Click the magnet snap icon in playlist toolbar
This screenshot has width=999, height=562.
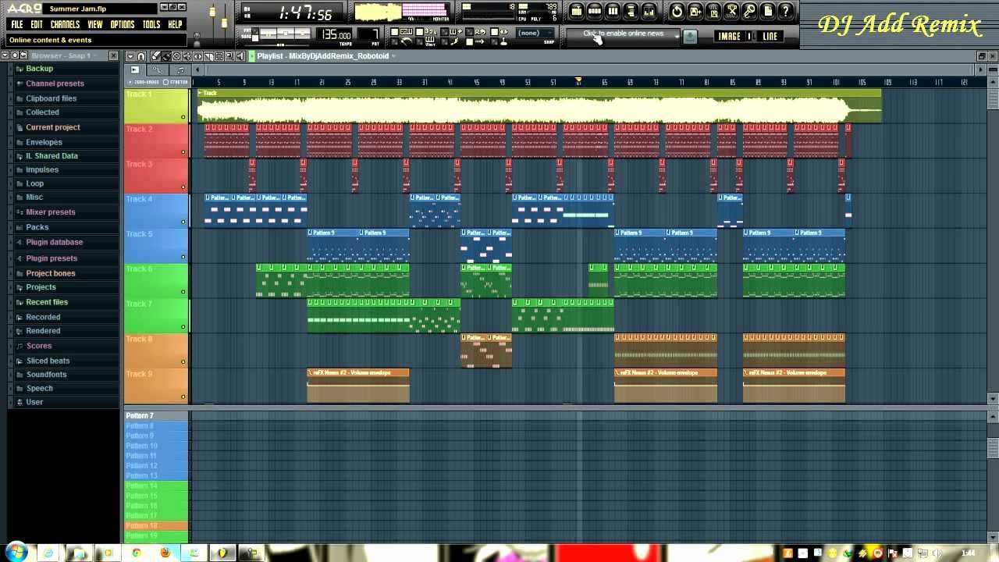pos(141,56)
